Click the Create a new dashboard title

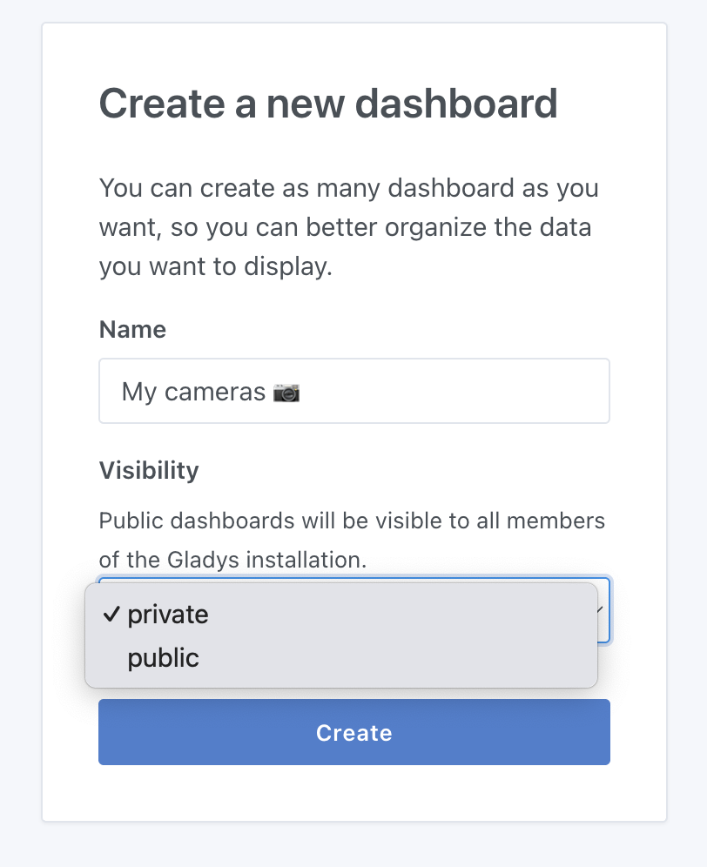(329, 104)
